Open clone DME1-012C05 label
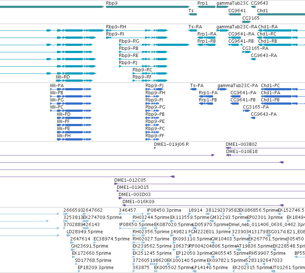305x273 pixels. [x=130, y=180]
